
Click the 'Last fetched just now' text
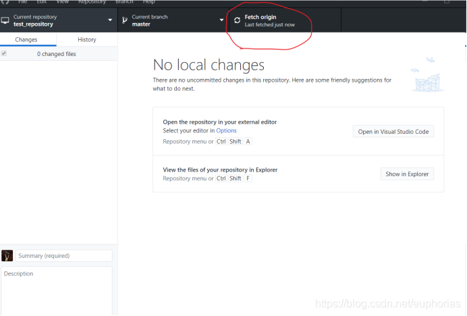pyautogui.click(x=269, y=25)
